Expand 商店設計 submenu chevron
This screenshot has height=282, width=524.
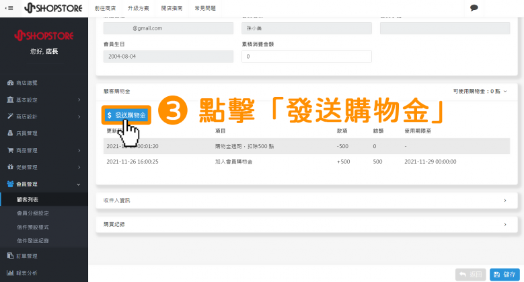point(79,116)
